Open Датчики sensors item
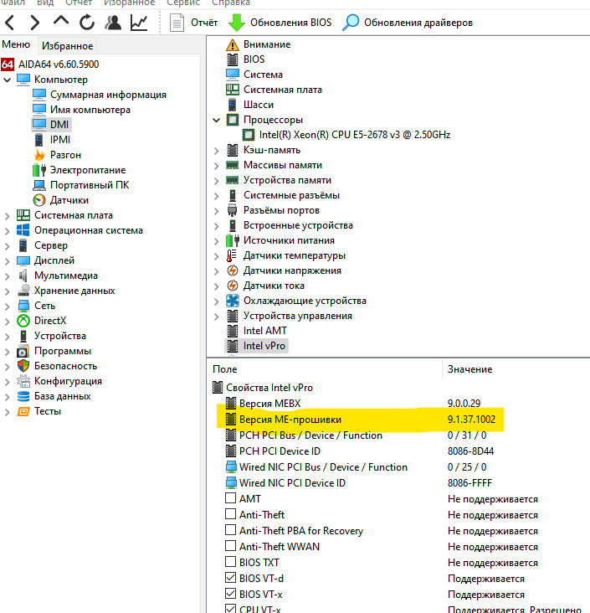The image size is (590, 613). coord(61,200)
